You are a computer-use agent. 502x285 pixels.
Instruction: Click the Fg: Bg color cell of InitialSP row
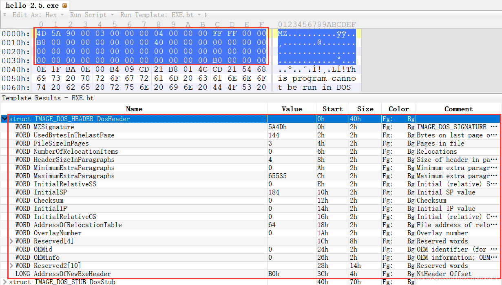398,192
